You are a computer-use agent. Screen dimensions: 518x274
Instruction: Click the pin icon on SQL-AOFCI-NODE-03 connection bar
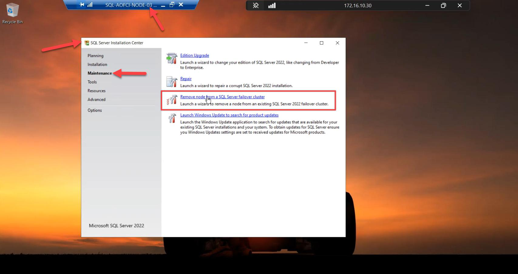pyautogui.click(x=82, y=5)
